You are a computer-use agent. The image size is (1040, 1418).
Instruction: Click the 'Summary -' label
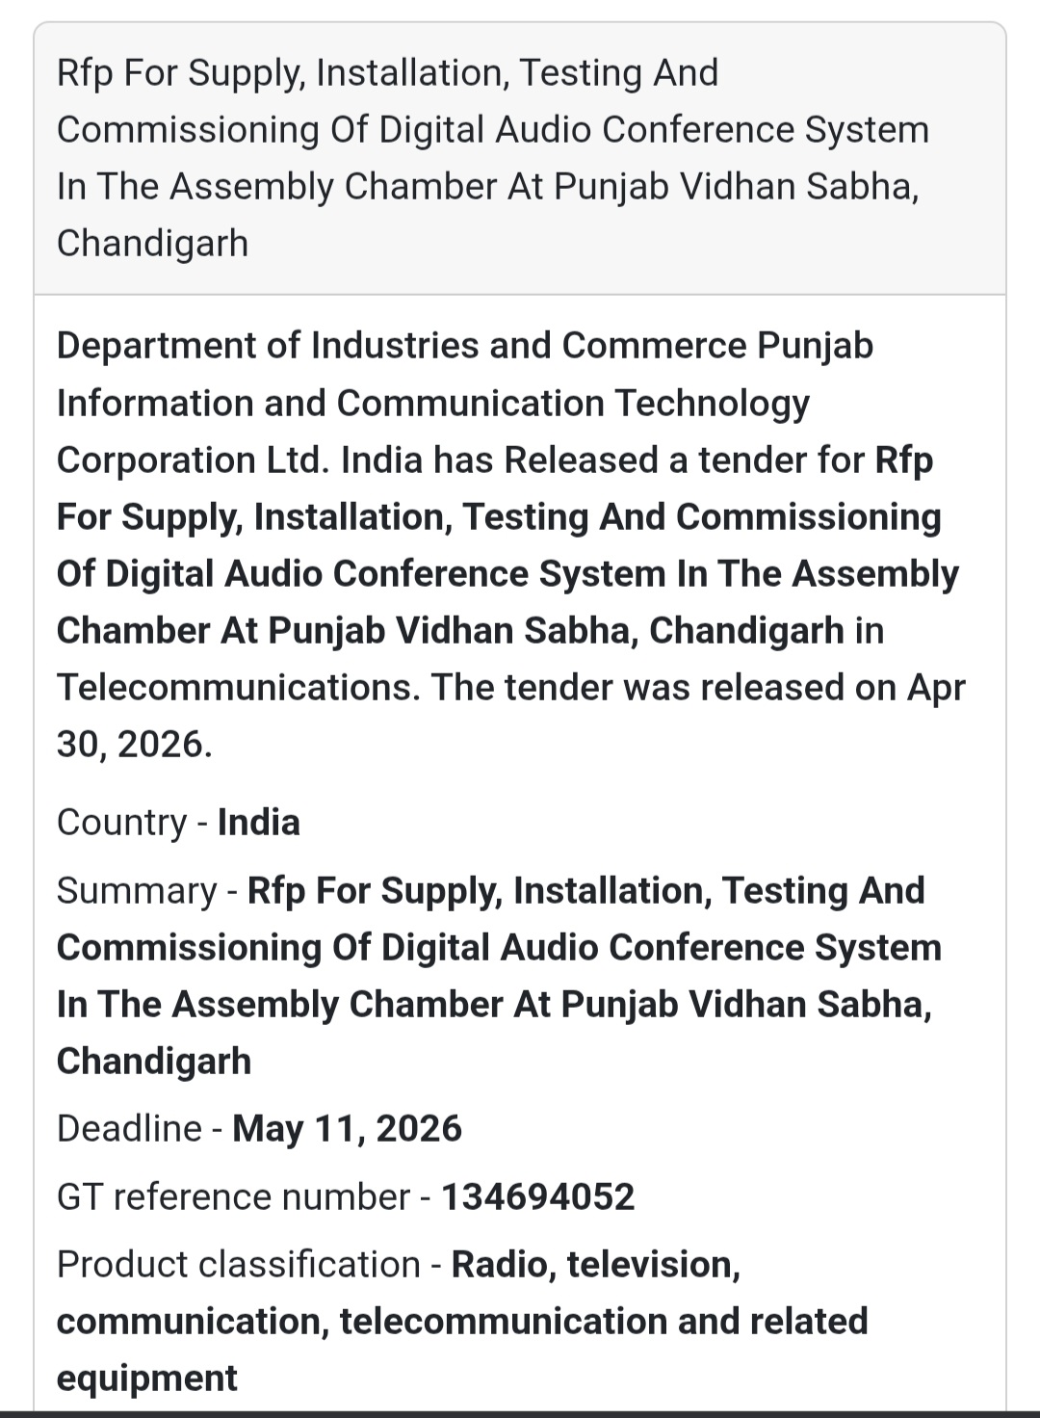tap(147, 891)
